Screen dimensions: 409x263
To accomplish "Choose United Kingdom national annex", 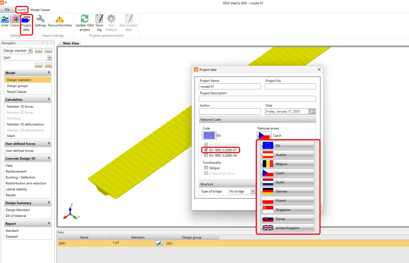I will [287, 228].
